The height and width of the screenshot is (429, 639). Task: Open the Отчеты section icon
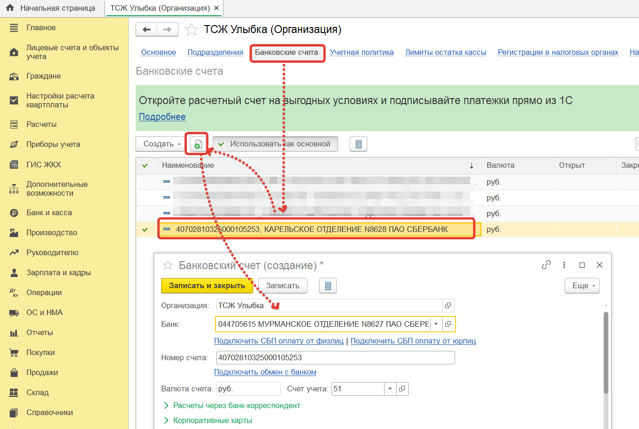click(x=14, y=333)
